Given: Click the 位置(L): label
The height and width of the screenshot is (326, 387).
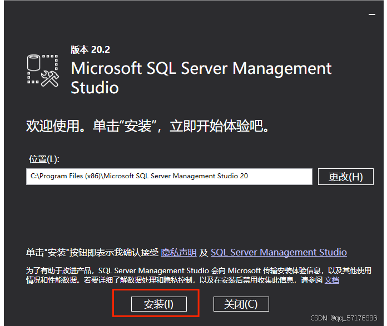Looking at the screenshot, I should tap(44, 159).
